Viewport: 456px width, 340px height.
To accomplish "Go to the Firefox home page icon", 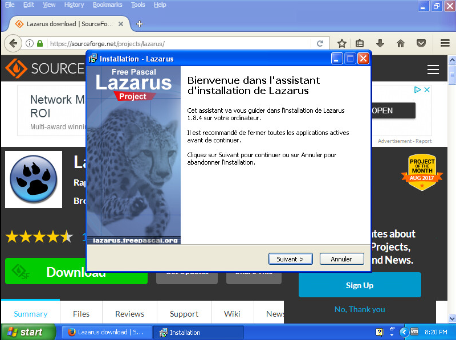I will tap(401, 44).
